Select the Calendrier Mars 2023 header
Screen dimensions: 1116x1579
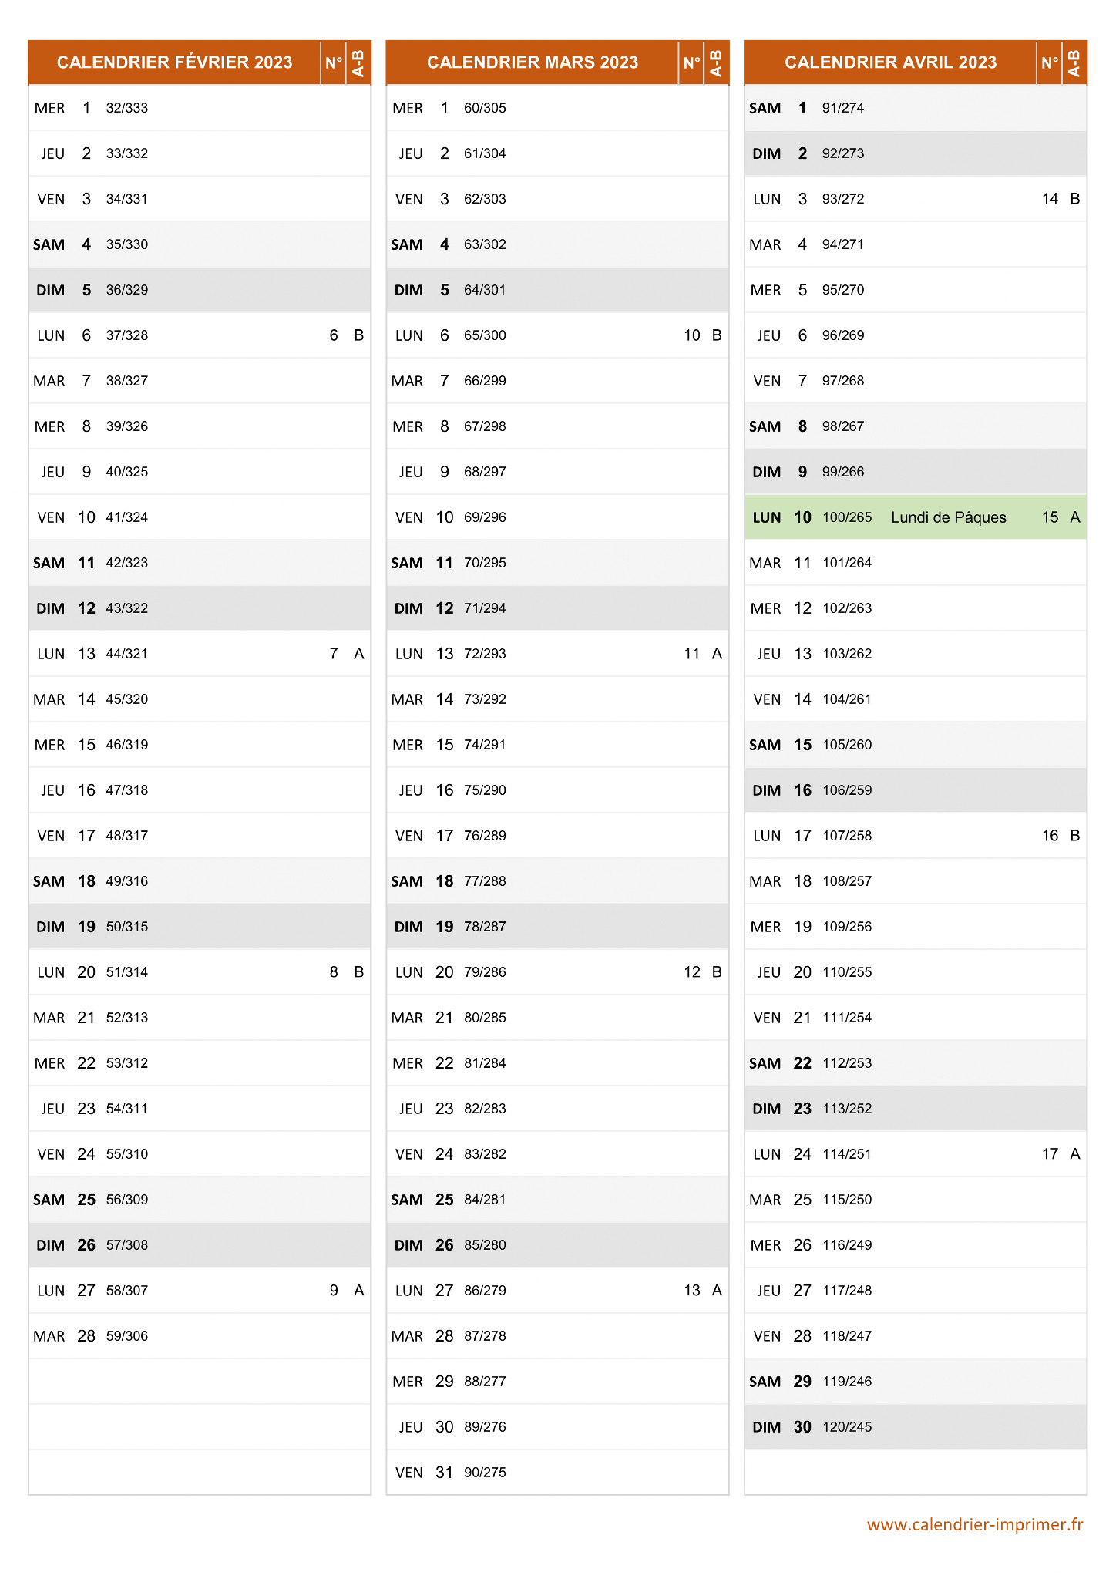pos(533,62)
